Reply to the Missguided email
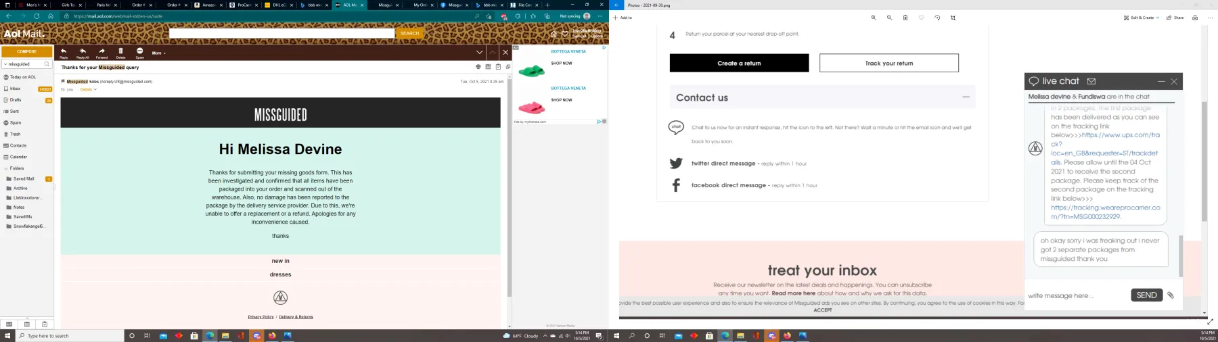Image resolution: width=1218 pixels, height=342 pixels. [x=64, y=53]
